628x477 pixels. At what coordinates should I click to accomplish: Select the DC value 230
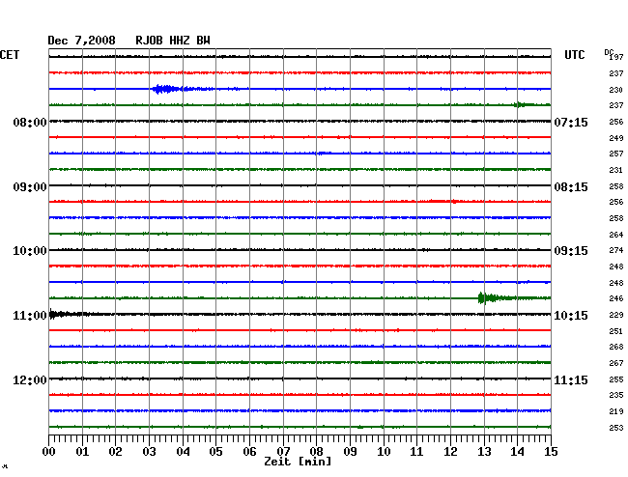pyautogui.click(x=616, y=90)
